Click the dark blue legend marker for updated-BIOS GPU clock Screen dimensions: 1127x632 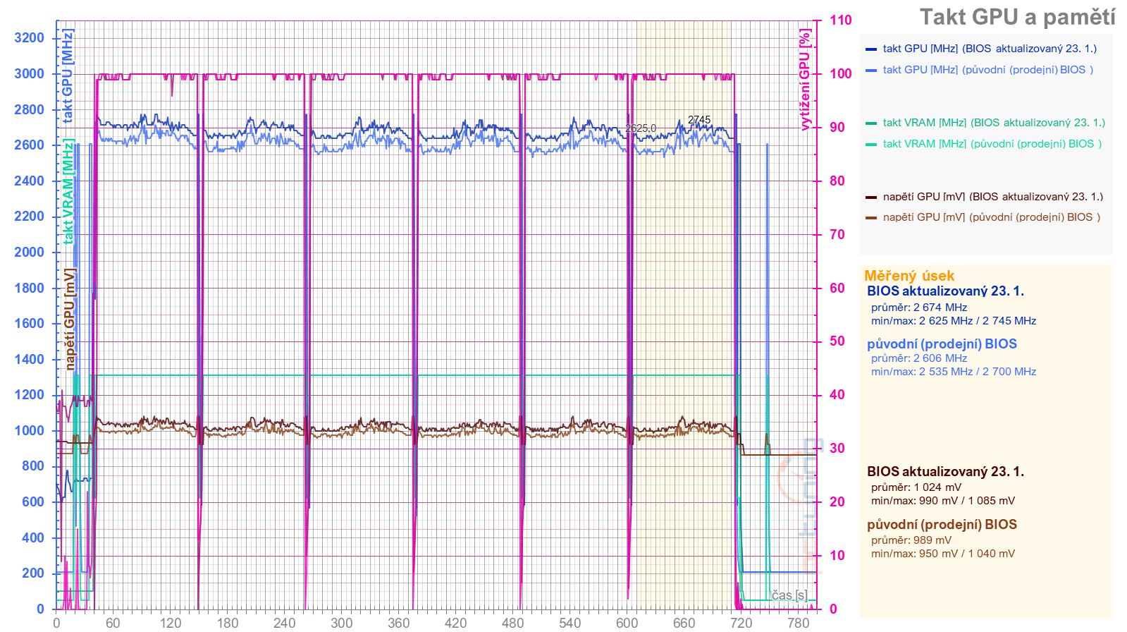click(x=871, y=49)
